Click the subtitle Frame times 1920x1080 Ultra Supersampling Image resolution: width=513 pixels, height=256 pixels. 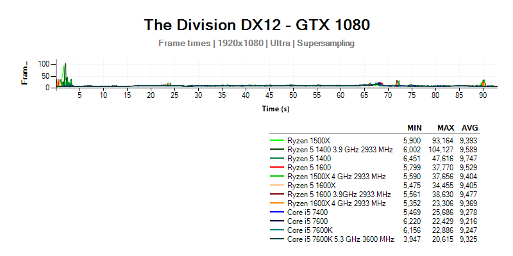[x=256, y=43]
